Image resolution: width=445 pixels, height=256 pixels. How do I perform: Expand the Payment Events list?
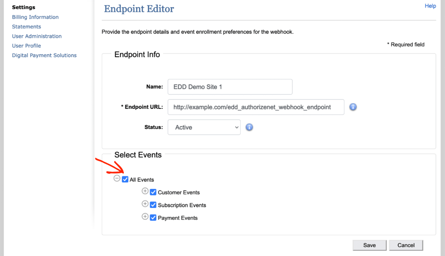145,216
